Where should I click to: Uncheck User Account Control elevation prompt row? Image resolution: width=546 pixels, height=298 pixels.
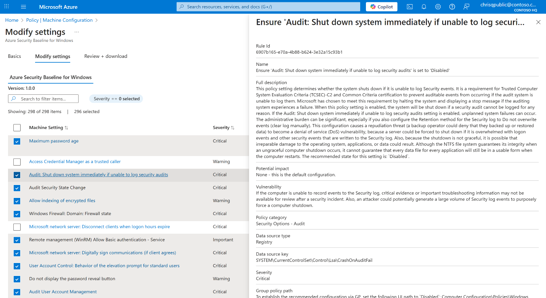click(x=17, y=266)
